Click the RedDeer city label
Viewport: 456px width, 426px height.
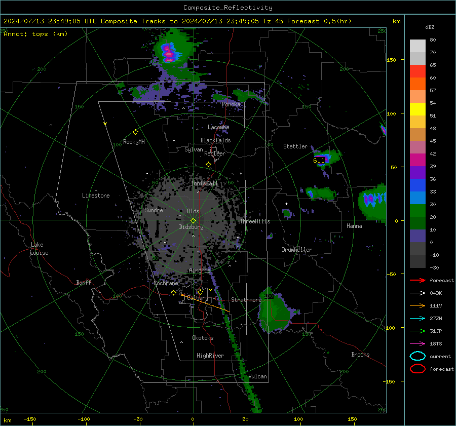pos(215,153)
